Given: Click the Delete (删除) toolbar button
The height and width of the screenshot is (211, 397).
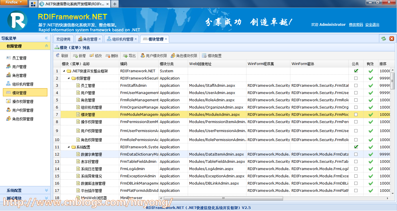Looking at the screenshot, I should (x=112, y=56).
